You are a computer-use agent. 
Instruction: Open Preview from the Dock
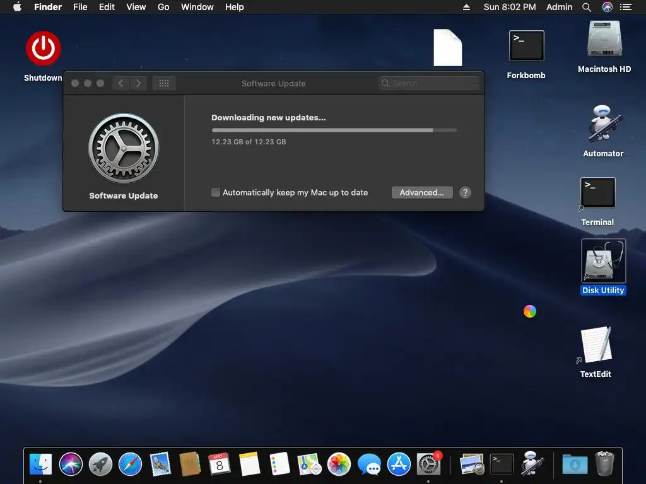[472, 464]
